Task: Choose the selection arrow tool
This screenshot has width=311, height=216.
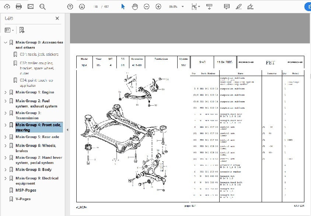Action: coord(123,7)
